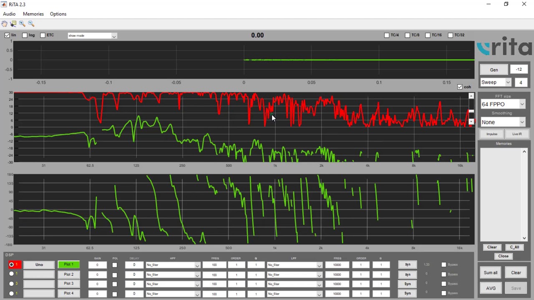Click DELAY field in Plot 1 row

point(134,265)
